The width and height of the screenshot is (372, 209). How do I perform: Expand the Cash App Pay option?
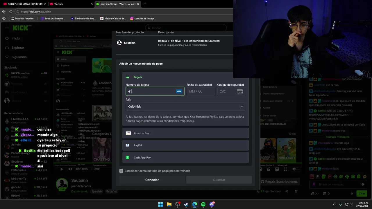tap(185, 157)
